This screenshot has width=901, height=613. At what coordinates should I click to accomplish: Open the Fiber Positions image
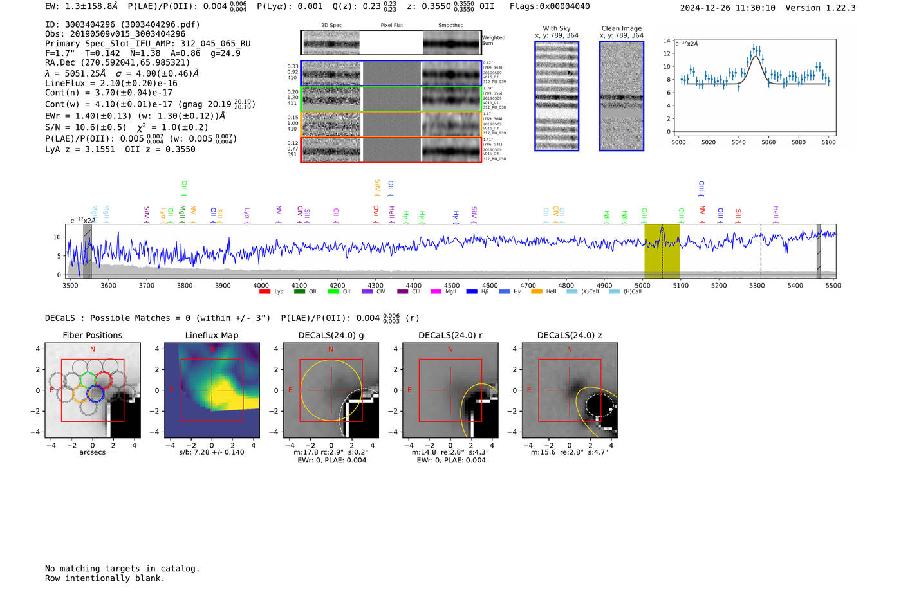tap(93, 390)
